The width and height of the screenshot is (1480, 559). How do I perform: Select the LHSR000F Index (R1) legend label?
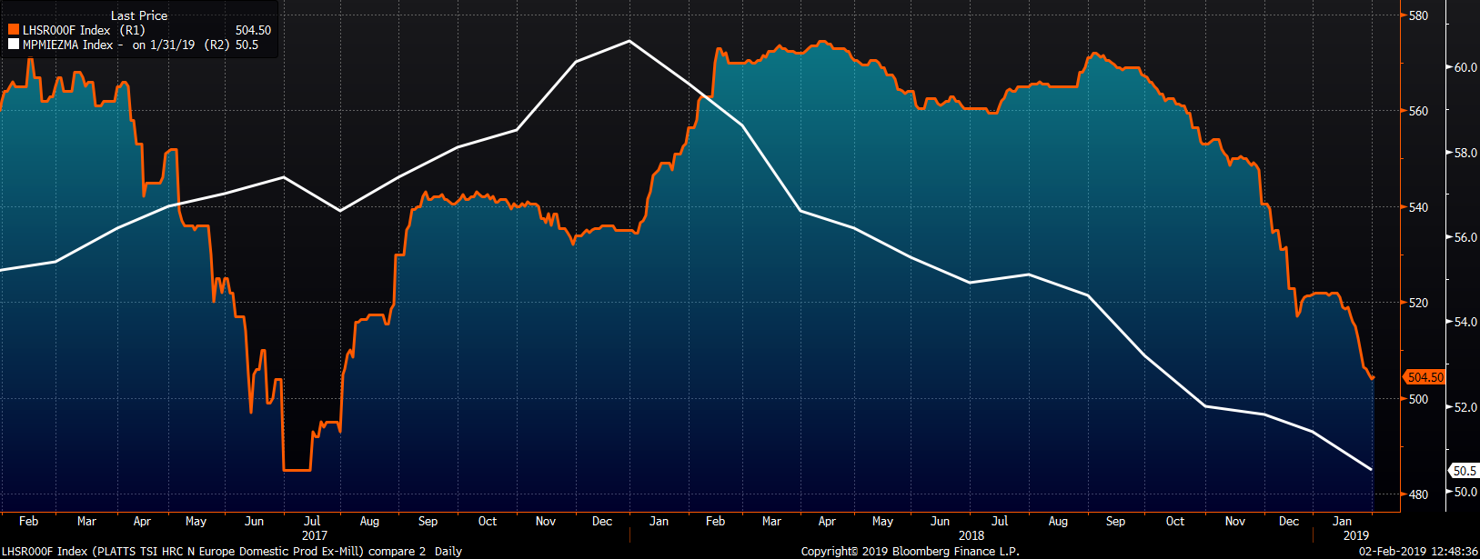tap(84, 30)
